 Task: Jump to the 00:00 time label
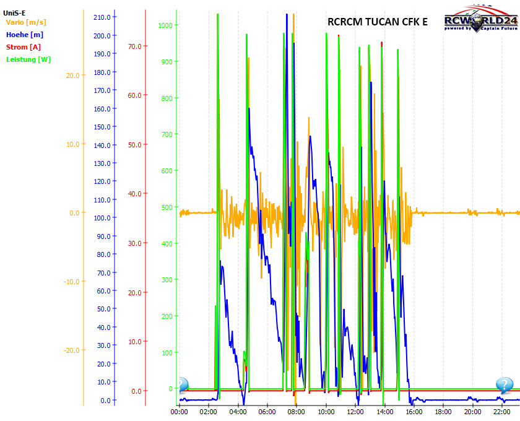tap(180, 411)
